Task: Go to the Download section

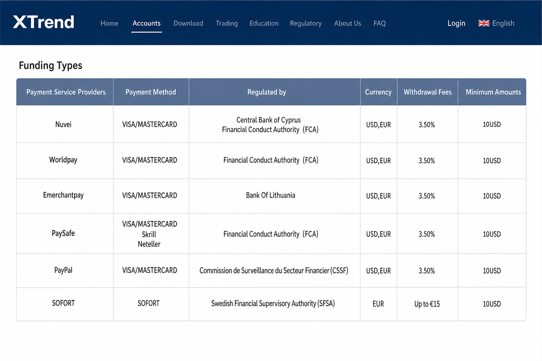Action: point(188,23)
